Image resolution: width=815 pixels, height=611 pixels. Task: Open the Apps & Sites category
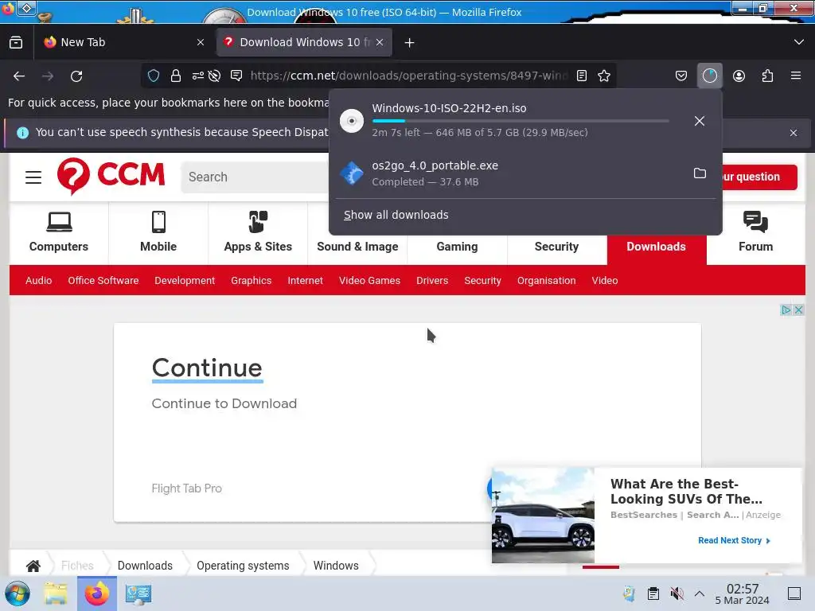coord(258,233)
